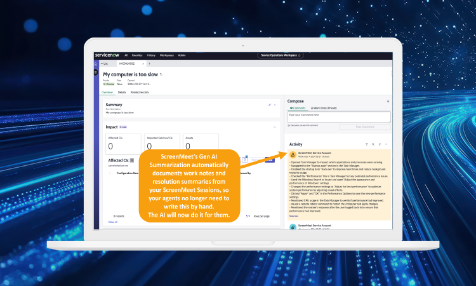The height and width of the screenshot is (286, 476).
Task: Select the Comments compose tab
Action: [x=298, y=108]
